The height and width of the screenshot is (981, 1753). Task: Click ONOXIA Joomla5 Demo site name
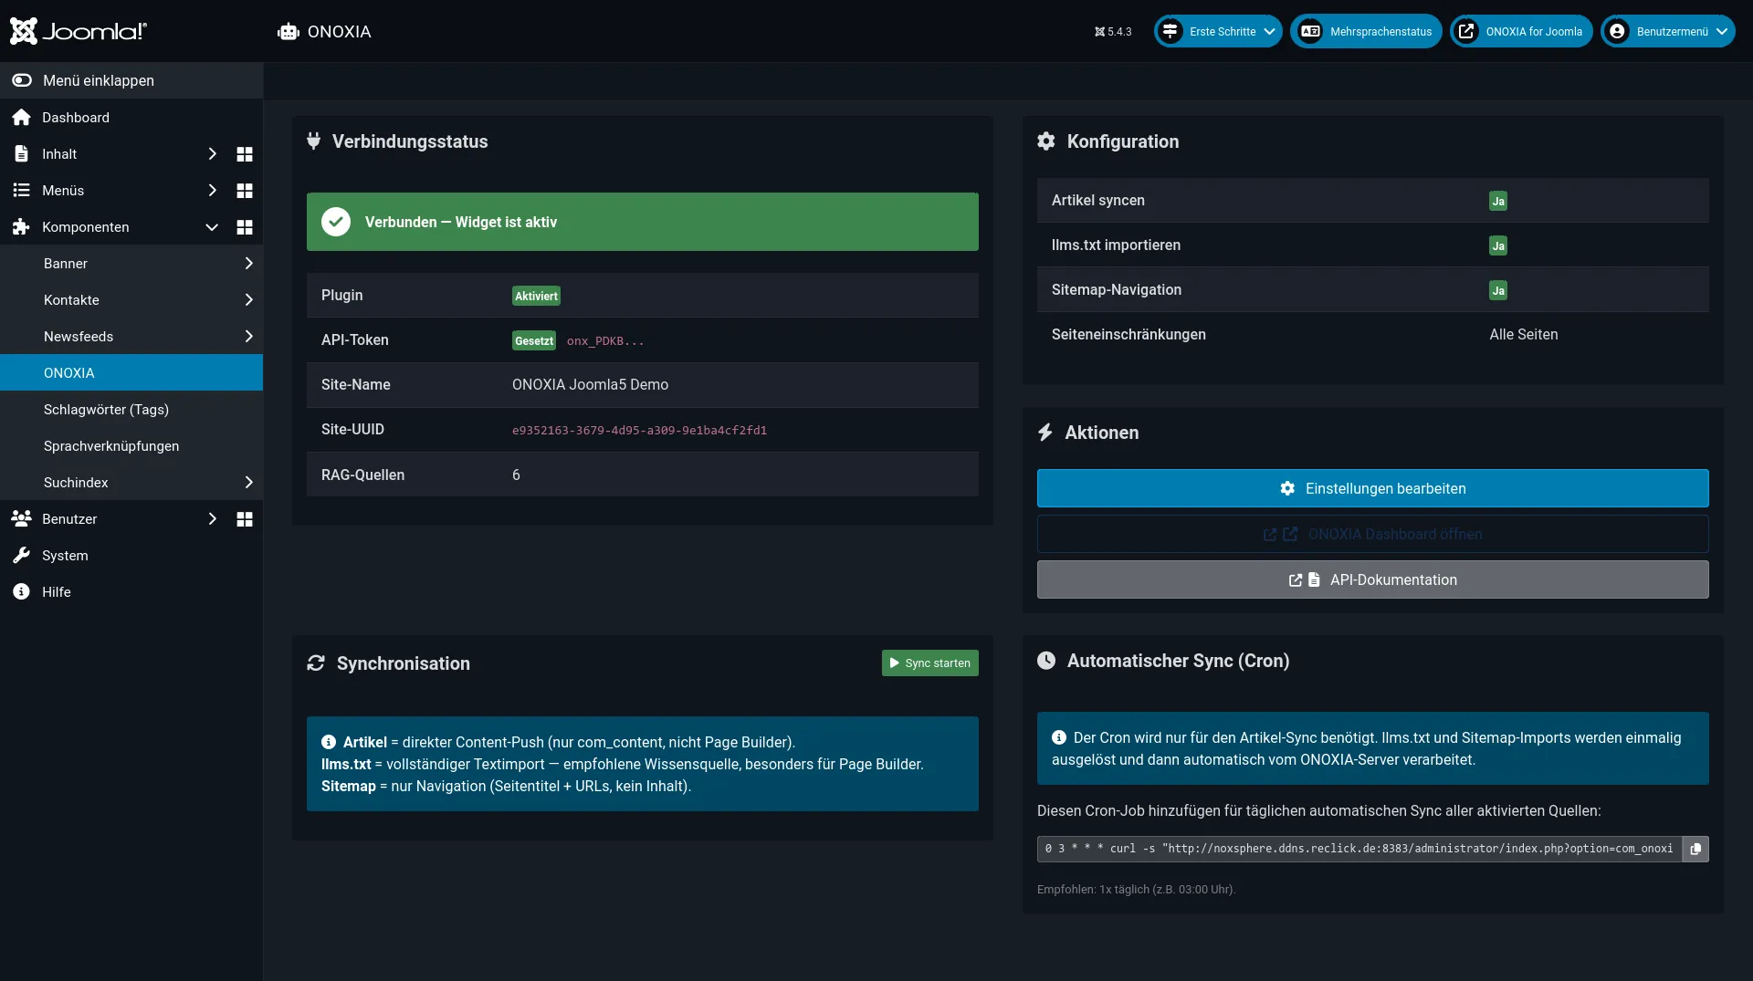pos(590,385)
